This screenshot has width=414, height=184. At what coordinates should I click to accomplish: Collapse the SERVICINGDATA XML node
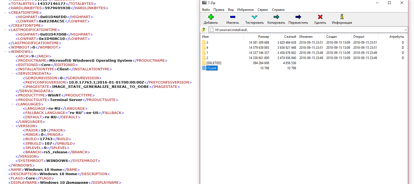pos(12,73)
